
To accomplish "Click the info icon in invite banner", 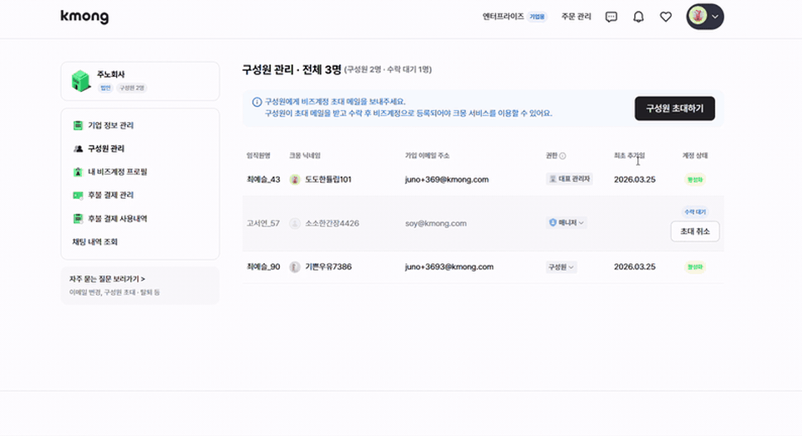I will click(x=256, y=102).
